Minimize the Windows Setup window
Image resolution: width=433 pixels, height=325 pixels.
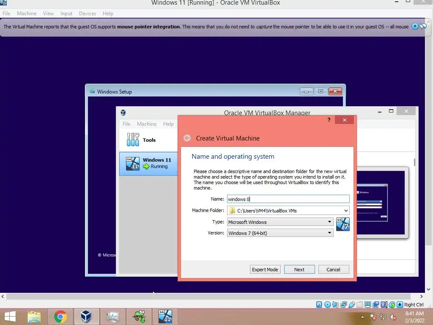tap(306, 91)
